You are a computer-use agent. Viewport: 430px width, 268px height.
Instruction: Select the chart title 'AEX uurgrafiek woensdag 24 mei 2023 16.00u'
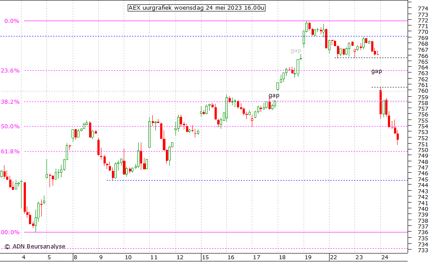click(x=197, y=8)
